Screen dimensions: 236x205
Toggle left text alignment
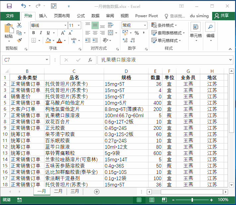pyautogui.click(x=88, y=33)
